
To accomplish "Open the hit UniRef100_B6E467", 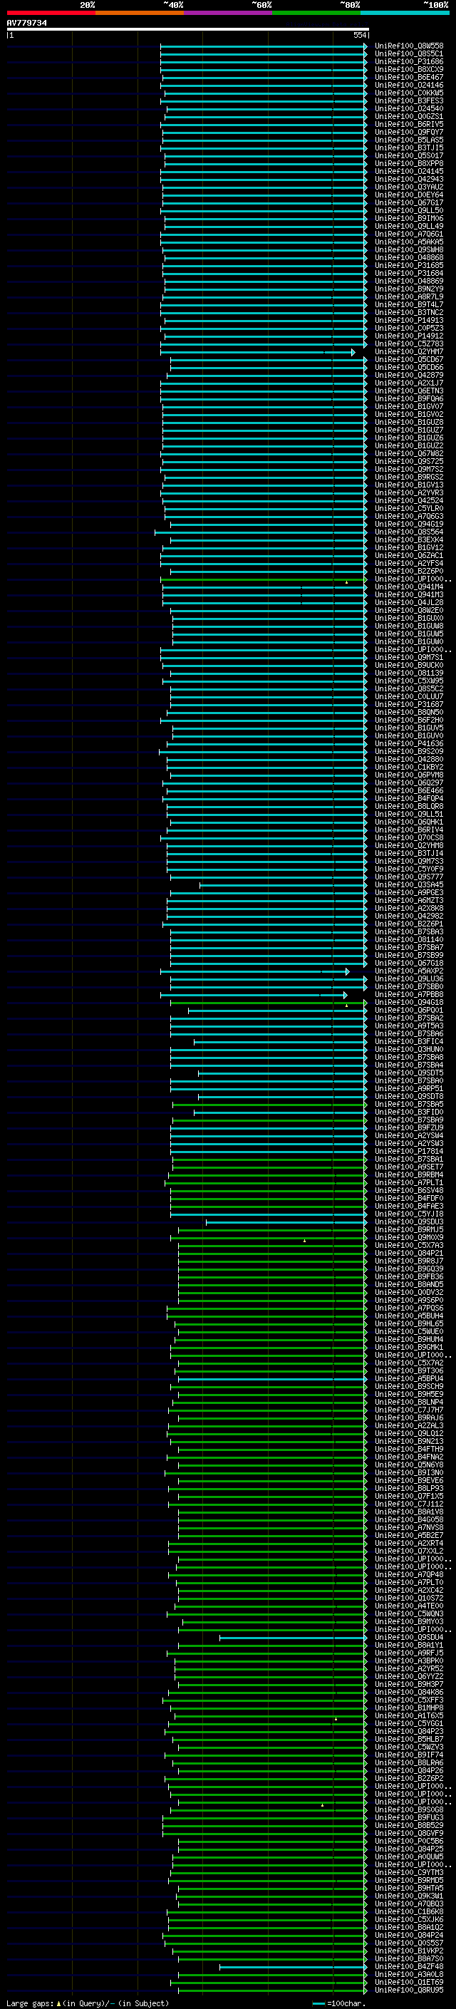I will coord(408,77).
